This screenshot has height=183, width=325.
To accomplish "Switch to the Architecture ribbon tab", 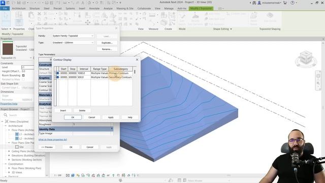I will point(19,9).
